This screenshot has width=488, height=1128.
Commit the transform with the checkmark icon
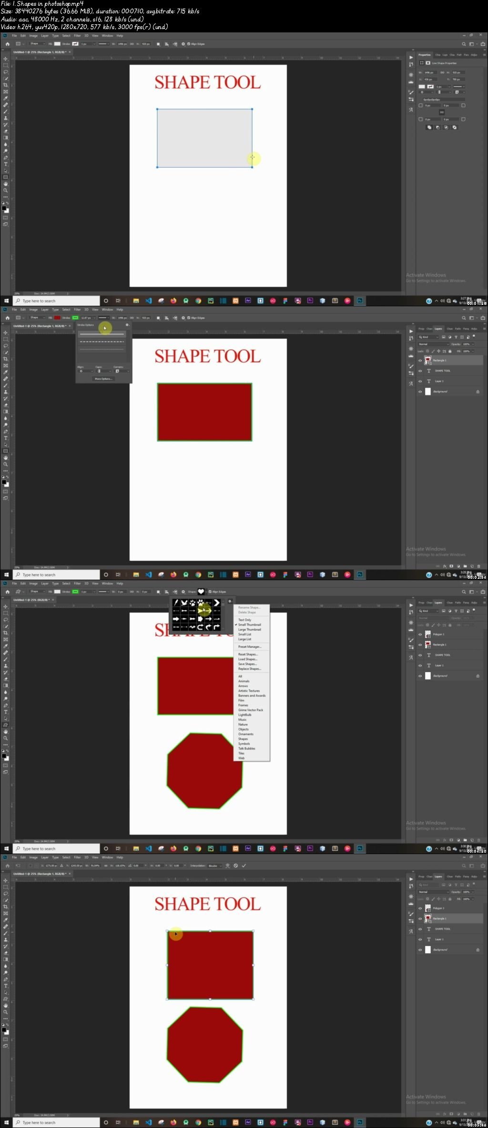[x=244, y=866]
